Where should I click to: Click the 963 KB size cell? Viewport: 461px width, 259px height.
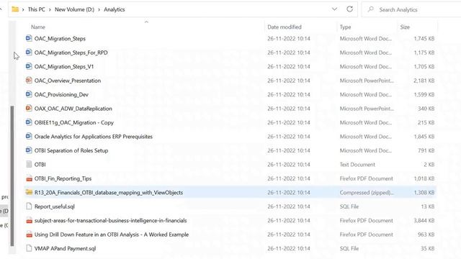coord(426,235)
